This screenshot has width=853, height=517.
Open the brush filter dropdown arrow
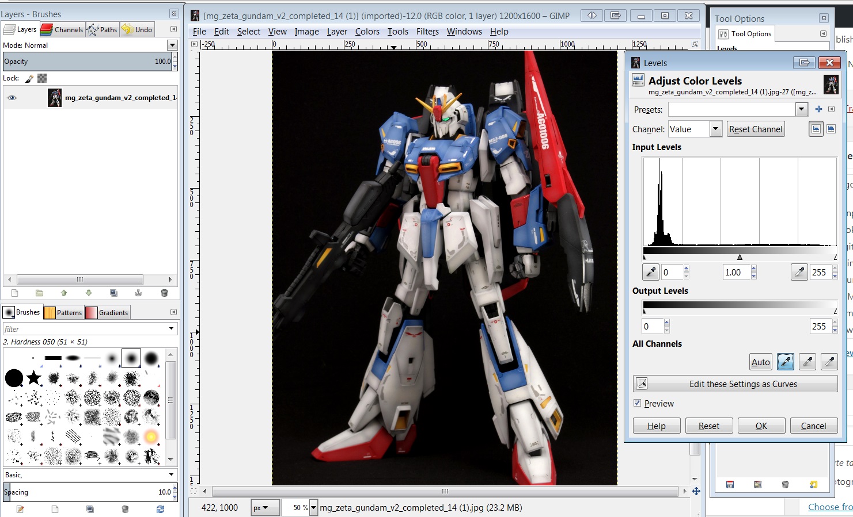click(x=172, y=328)
